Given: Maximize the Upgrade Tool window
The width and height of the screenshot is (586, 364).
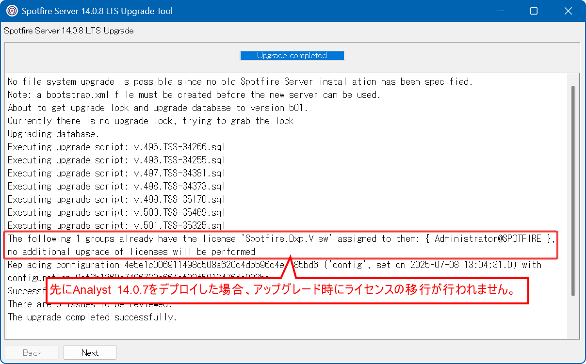Looking at the screenshot, I should (x=534, y=11).
